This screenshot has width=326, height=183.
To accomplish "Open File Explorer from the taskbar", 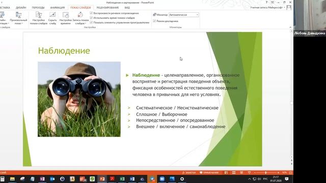I will (12, 179).
